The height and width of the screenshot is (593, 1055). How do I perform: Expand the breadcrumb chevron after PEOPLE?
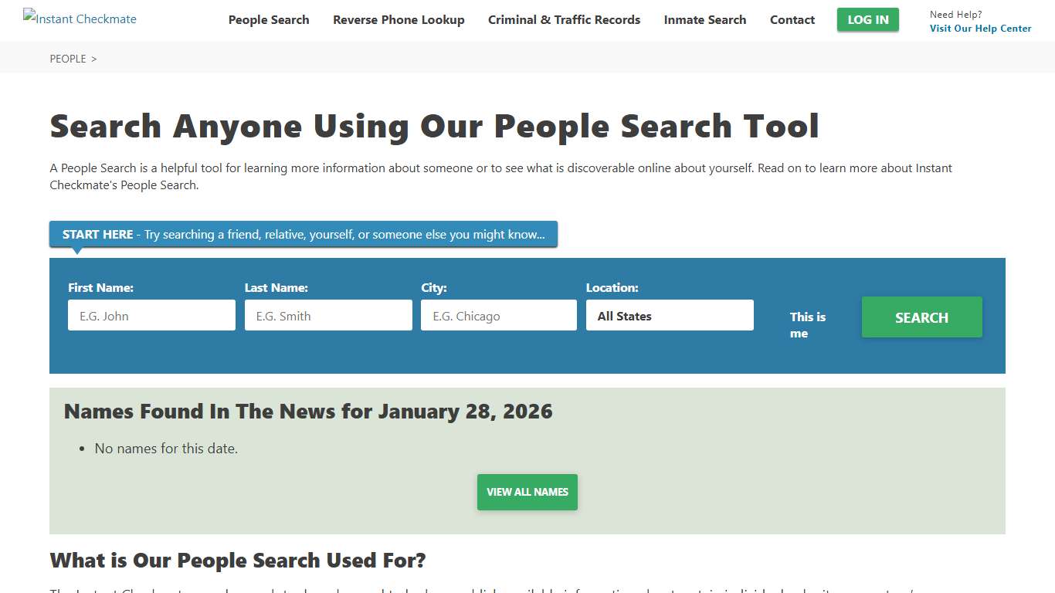(x=93, y=58)
